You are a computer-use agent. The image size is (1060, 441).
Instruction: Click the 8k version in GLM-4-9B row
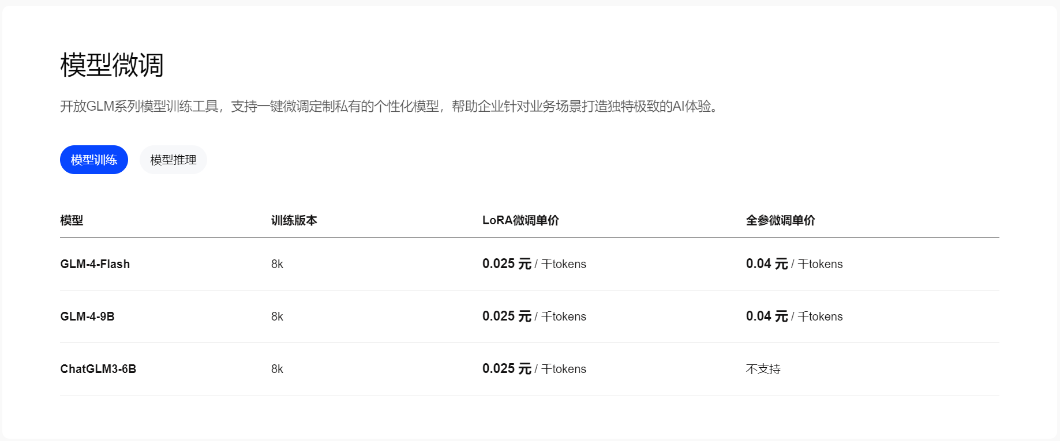coord(277,316)
